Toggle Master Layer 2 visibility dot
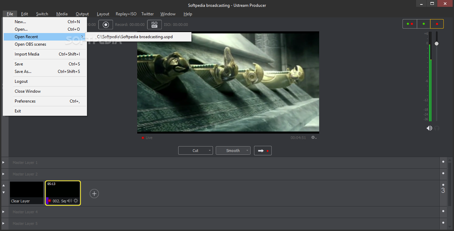The image size is (454, 231). [443, 173]
